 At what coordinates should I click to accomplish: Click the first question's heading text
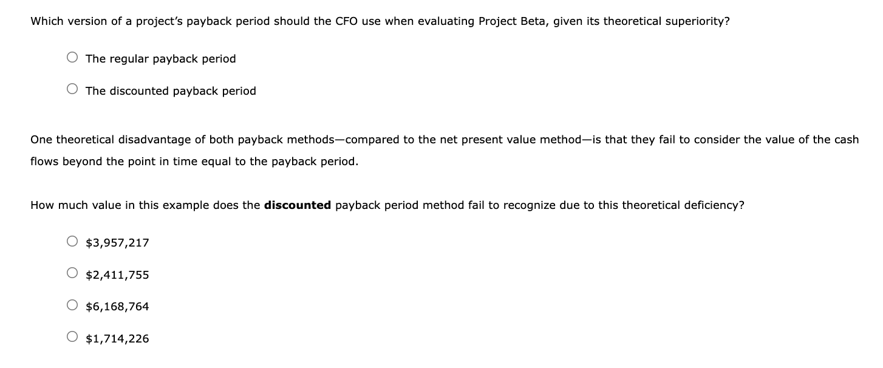(x=380, y=21)
